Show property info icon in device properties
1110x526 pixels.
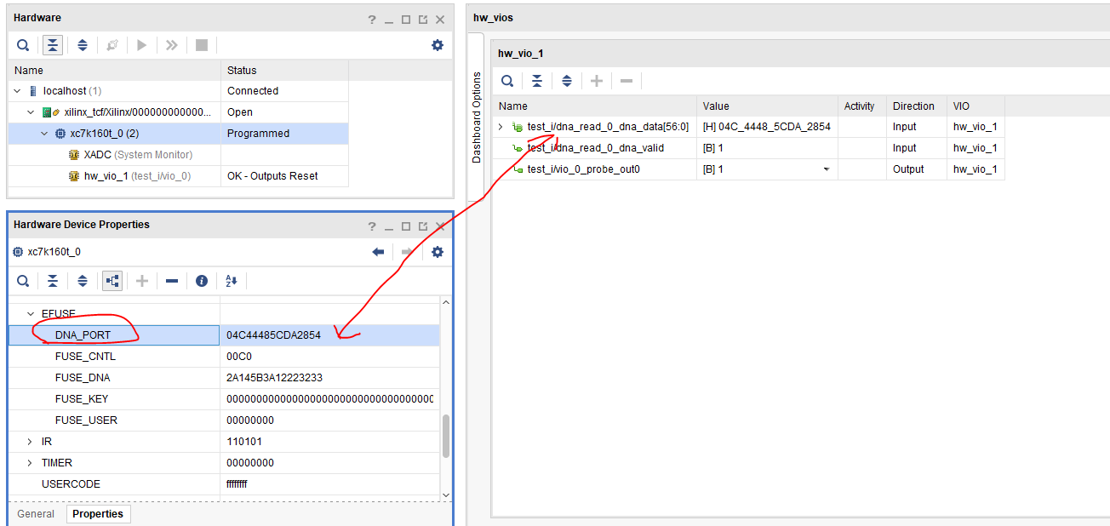pyautogui.click(x=202, y=281)
